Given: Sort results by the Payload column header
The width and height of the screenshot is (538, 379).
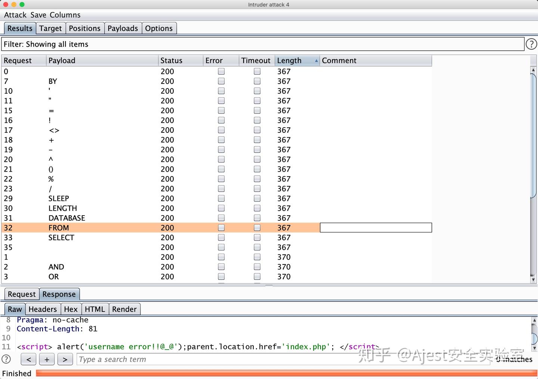Looking at the screenshot, I should coord(102,60).
